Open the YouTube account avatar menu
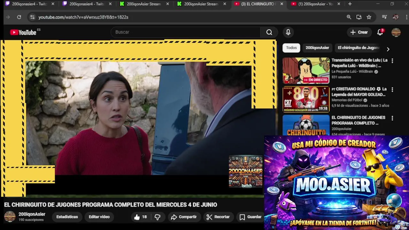The height and width of the screenshot is (230, 409). (396, 32)
